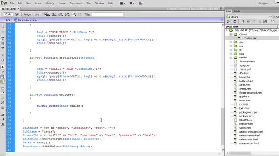Click the remove comment icon

coord(3,93)
